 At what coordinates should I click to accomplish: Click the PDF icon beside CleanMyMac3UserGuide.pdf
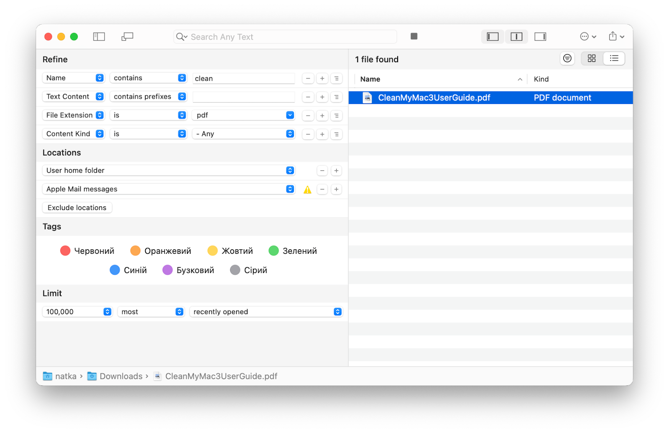(366, 97)
